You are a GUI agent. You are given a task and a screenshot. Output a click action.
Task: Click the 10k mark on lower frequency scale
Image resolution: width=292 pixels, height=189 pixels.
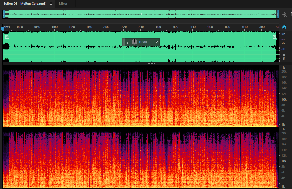(x=284, y=161)
